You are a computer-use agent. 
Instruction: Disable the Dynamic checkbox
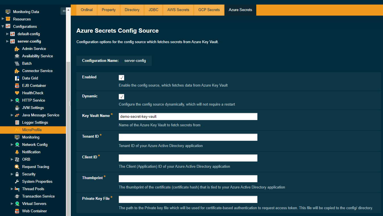(x=121, y=97)
